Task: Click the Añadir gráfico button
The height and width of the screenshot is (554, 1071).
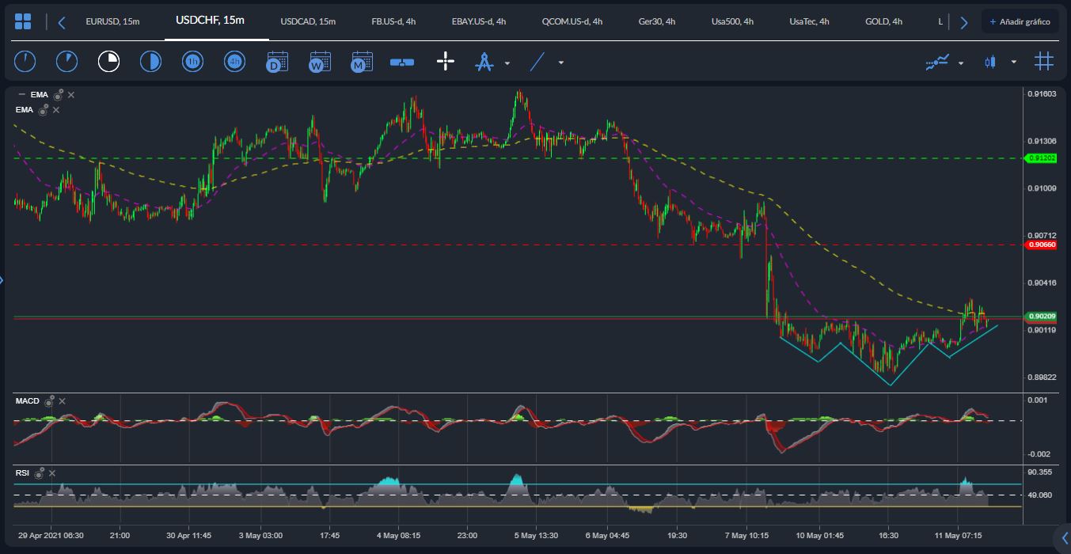Action: click(x=1020, y=21)
